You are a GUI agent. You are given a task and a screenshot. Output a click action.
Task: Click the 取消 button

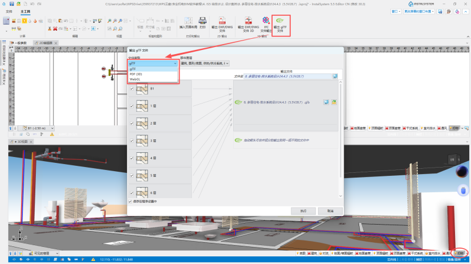(330, 211)
